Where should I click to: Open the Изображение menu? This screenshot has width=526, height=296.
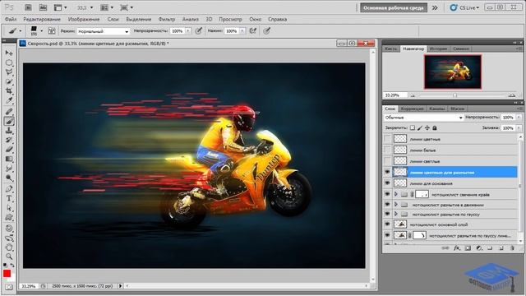tap(84, 19)
